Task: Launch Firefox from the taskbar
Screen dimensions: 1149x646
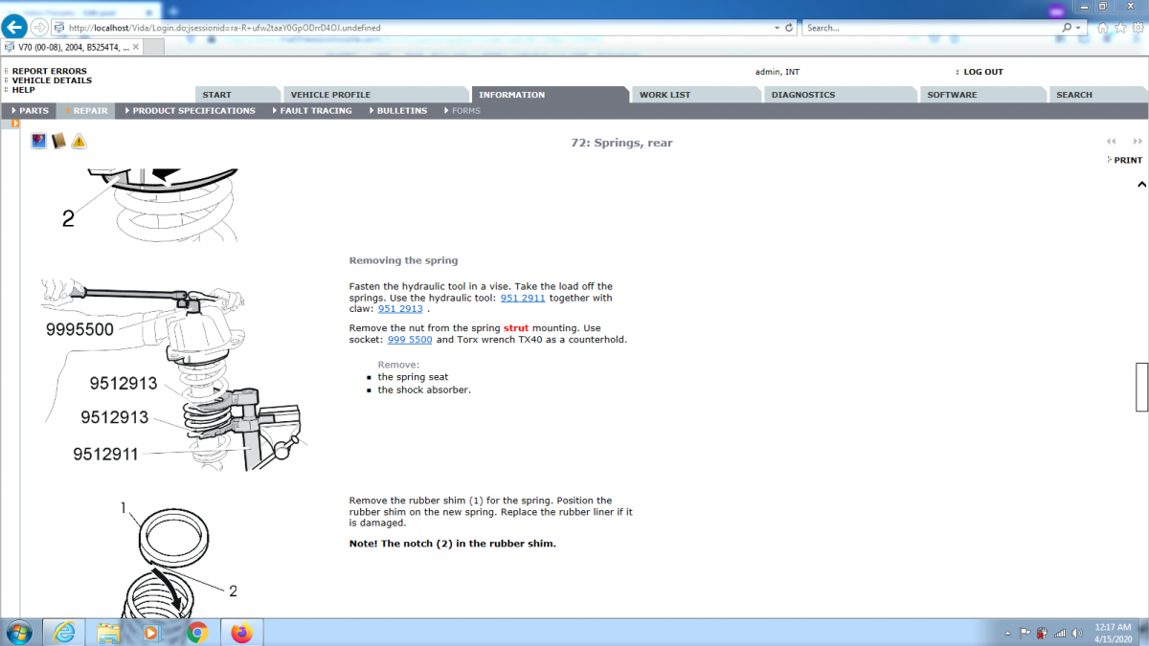Action: (x=241, y=633)
